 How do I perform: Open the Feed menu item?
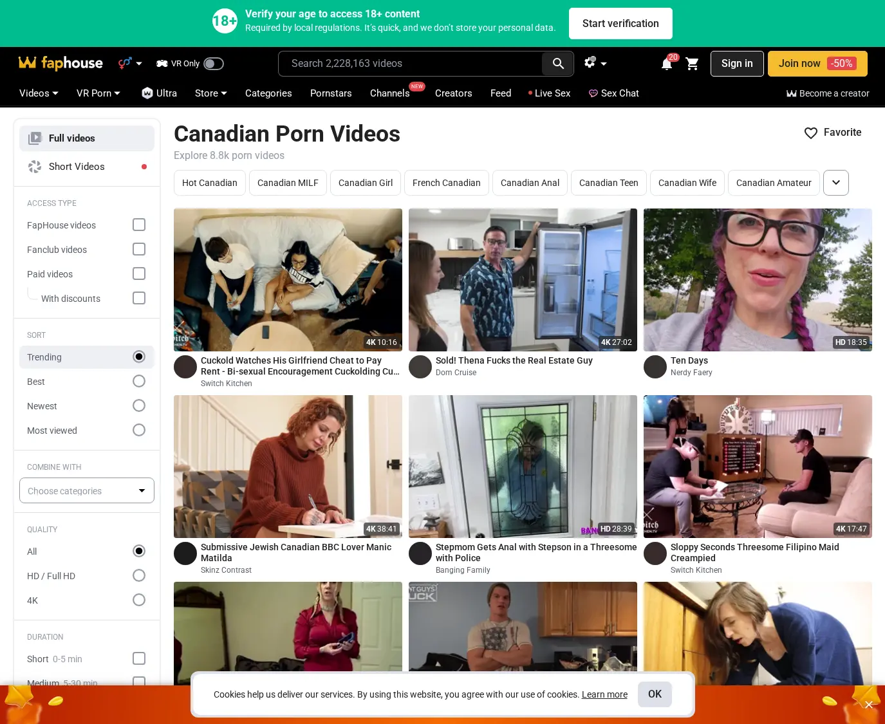pos(501,93)
